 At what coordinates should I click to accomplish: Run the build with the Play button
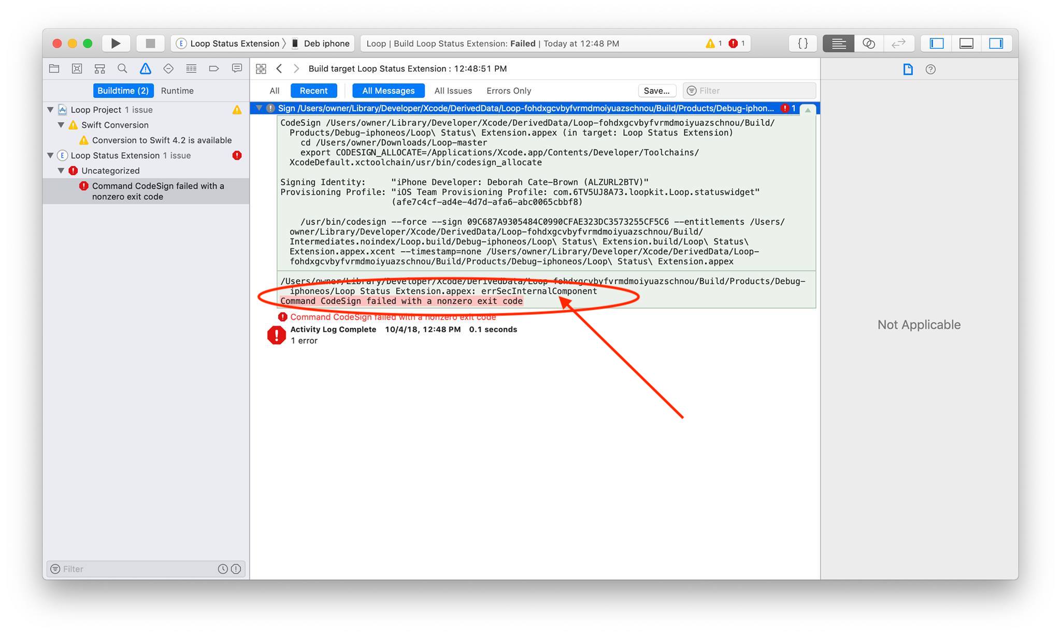click(116, 44)
